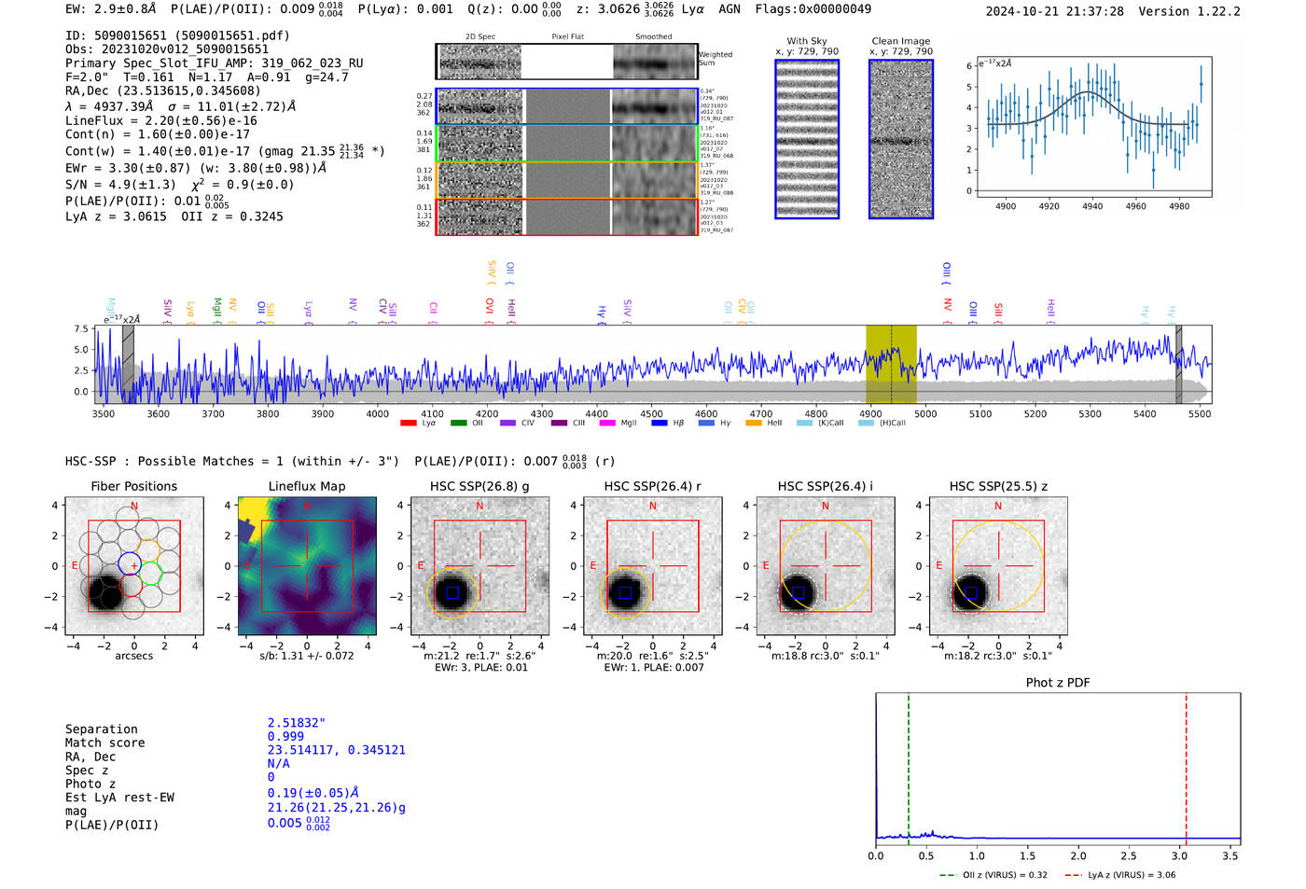The image size is (1306, 889).
Task: Open the Weighted Sum 2D spectrum strip
Action: (x=566, y=62)
